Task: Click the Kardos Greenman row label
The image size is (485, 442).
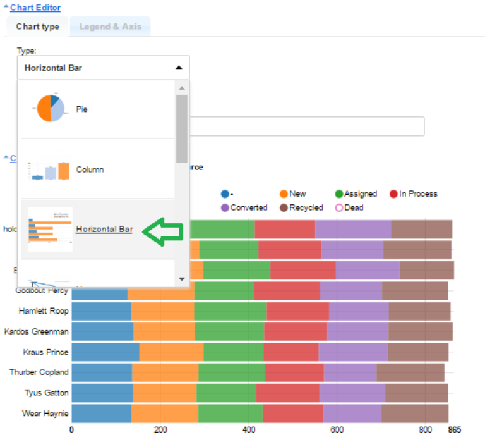Action: click(36, 331)
